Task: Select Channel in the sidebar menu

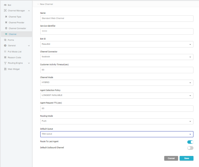Action: click(x=13, y=34)
